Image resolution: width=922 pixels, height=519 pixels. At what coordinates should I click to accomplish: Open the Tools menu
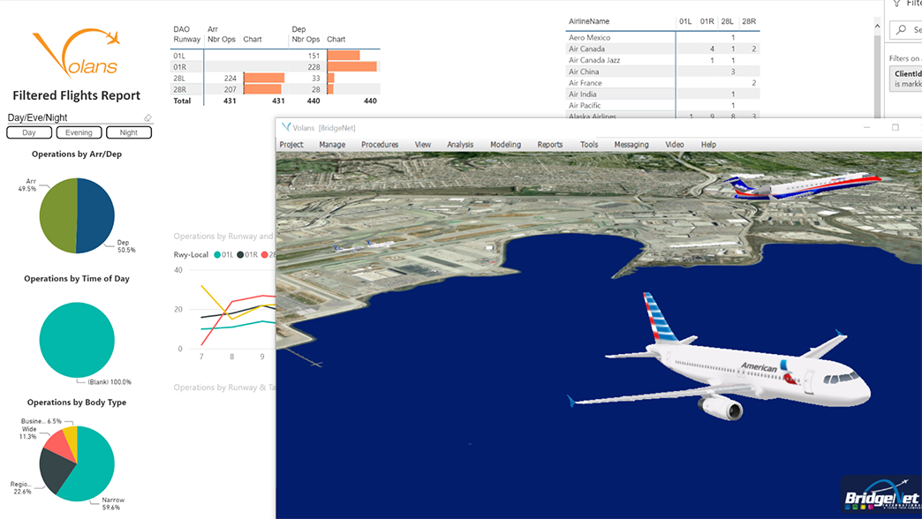pos(589,145)
